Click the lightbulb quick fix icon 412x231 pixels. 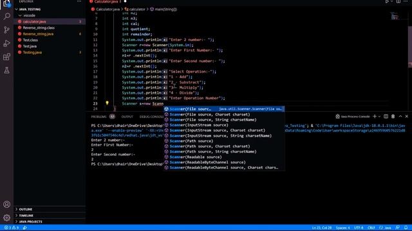[x=107, y=103]
